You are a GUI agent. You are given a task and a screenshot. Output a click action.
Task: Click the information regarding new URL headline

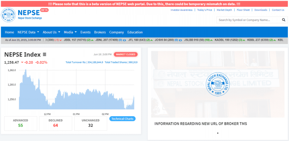tap(201, 124)
